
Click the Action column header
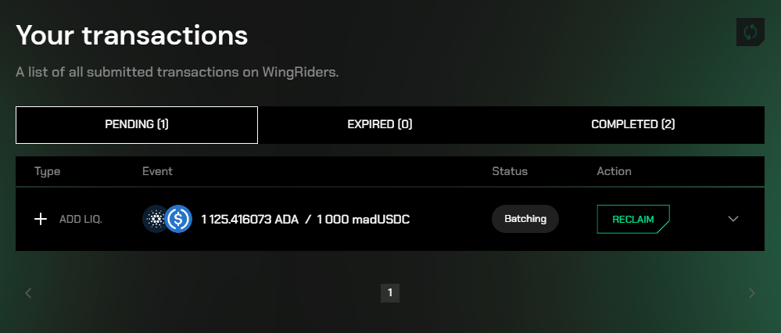[x=614, y=171]
